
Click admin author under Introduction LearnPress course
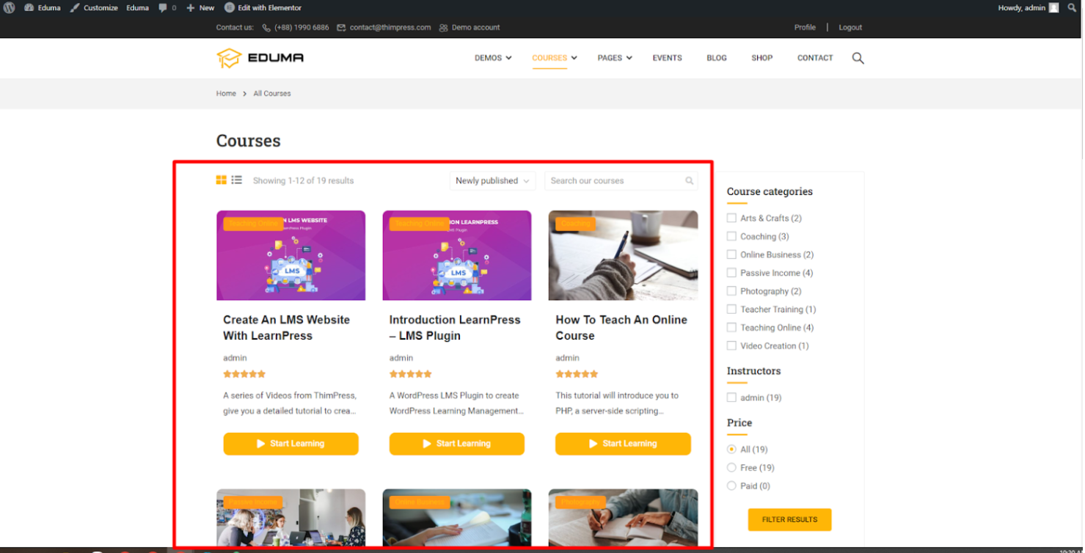(x=401, y=358)
